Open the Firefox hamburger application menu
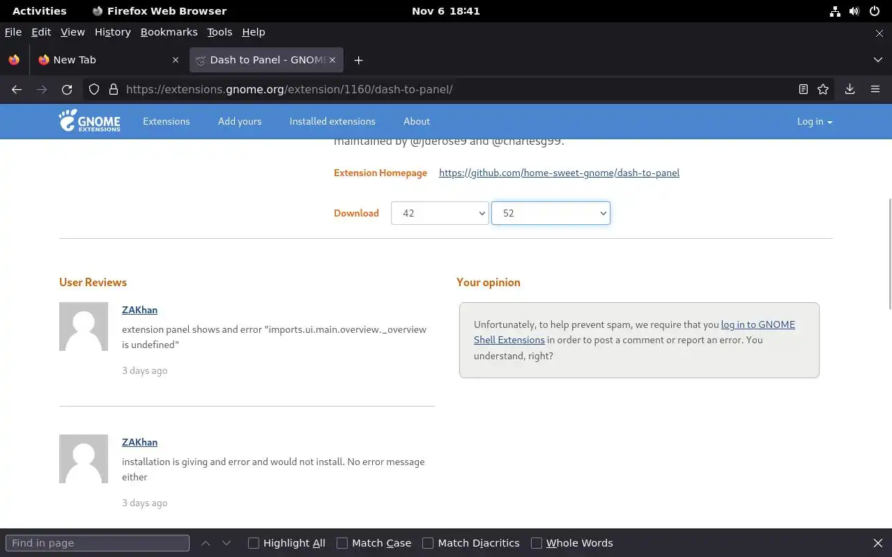 [875, 89]
